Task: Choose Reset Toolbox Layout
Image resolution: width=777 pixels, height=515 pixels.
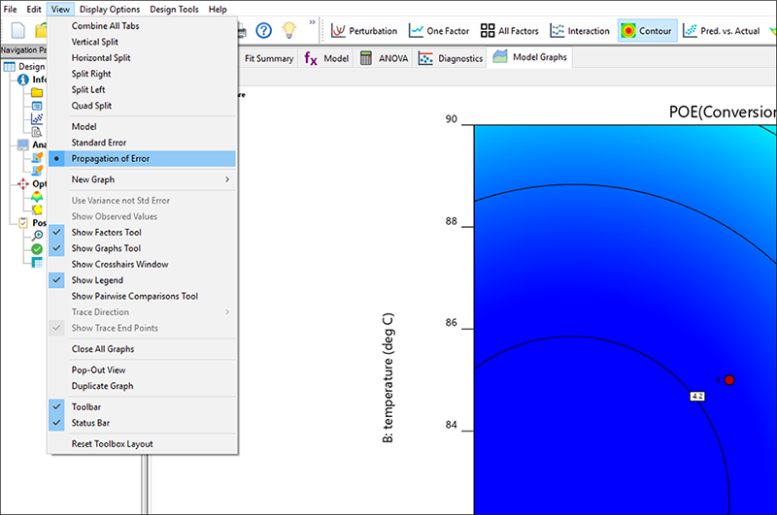Action: click(112, 444)
